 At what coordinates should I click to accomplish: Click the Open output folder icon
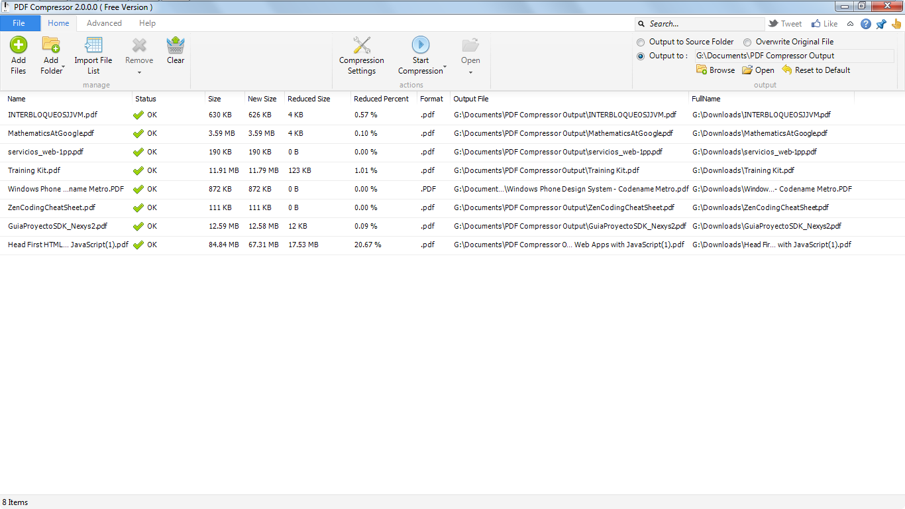pyautogui.click(x=747, y=70)
